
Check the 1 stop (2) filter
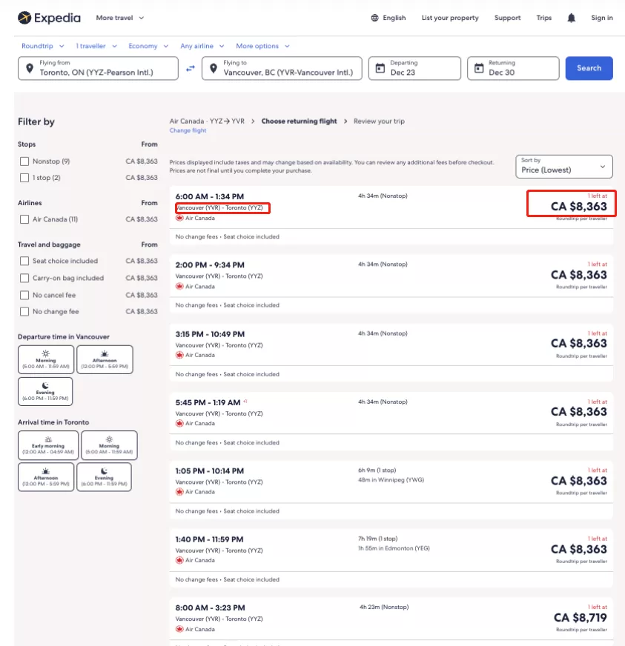coord(24,178)
